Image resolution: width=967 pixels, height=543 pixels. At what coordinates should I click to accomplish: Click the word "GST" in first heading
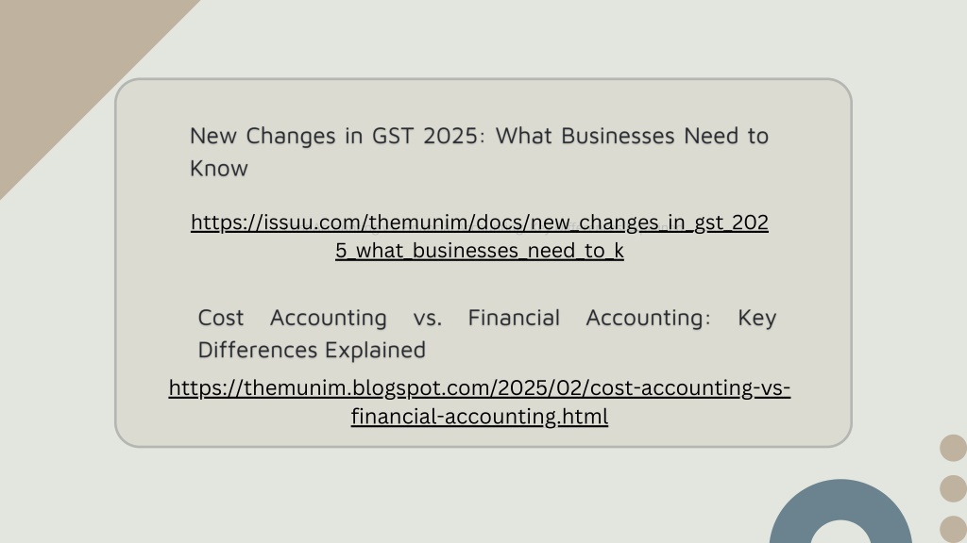click(x=393, y=136)
